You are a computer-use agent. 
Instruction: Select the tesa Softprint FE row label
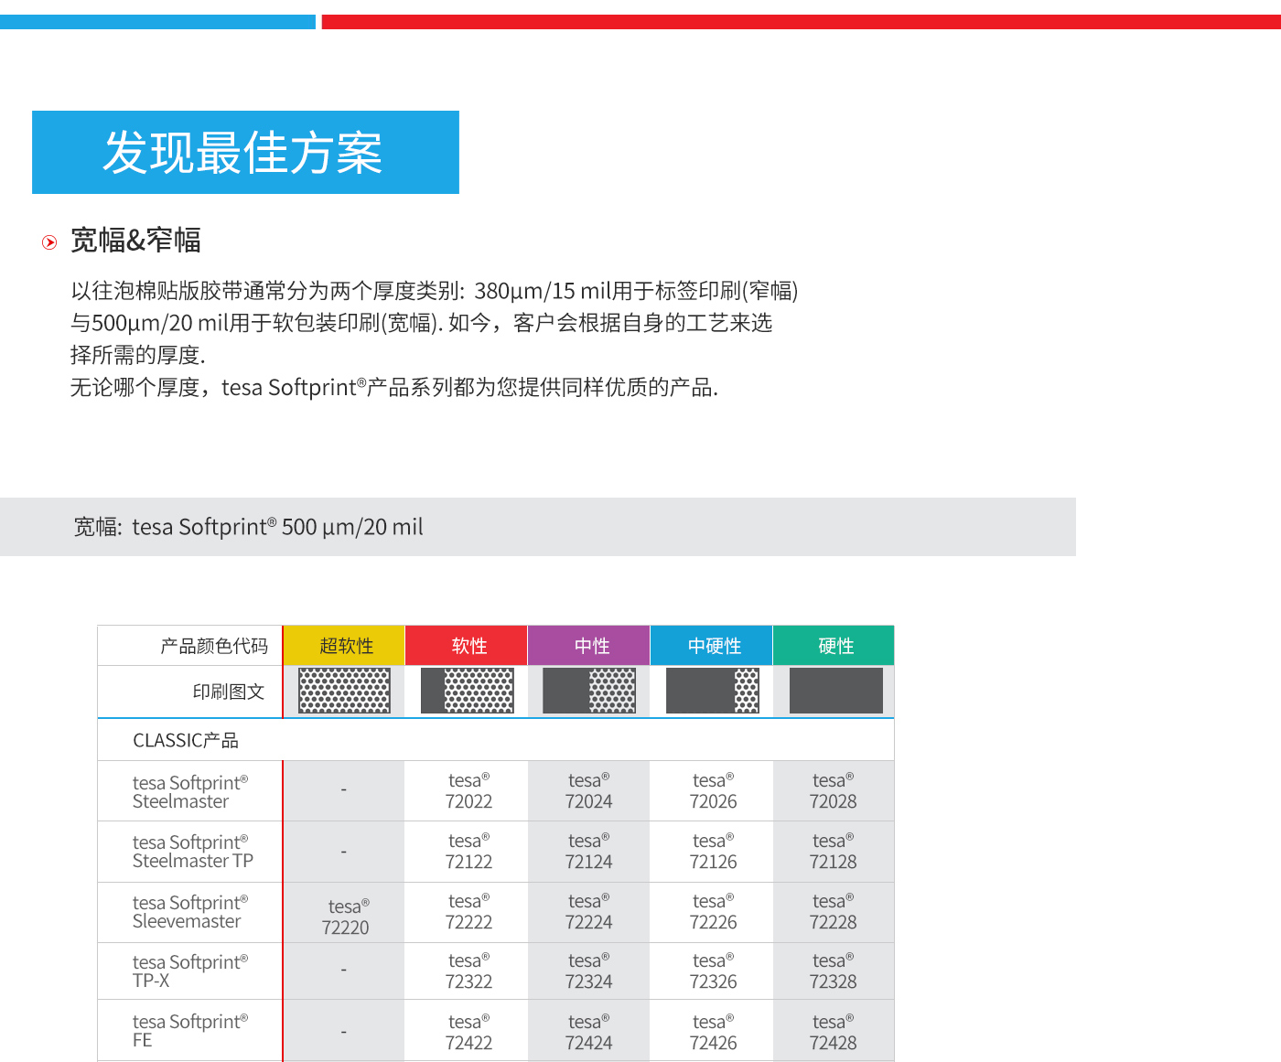(x=190, y=1031)
